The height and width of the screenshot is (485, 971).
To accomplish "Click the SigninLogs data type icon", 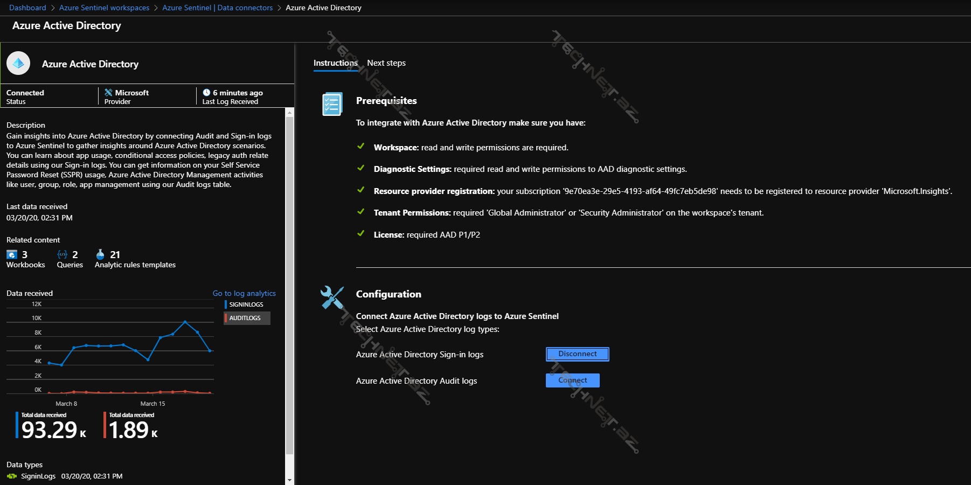I will point(12,476).
